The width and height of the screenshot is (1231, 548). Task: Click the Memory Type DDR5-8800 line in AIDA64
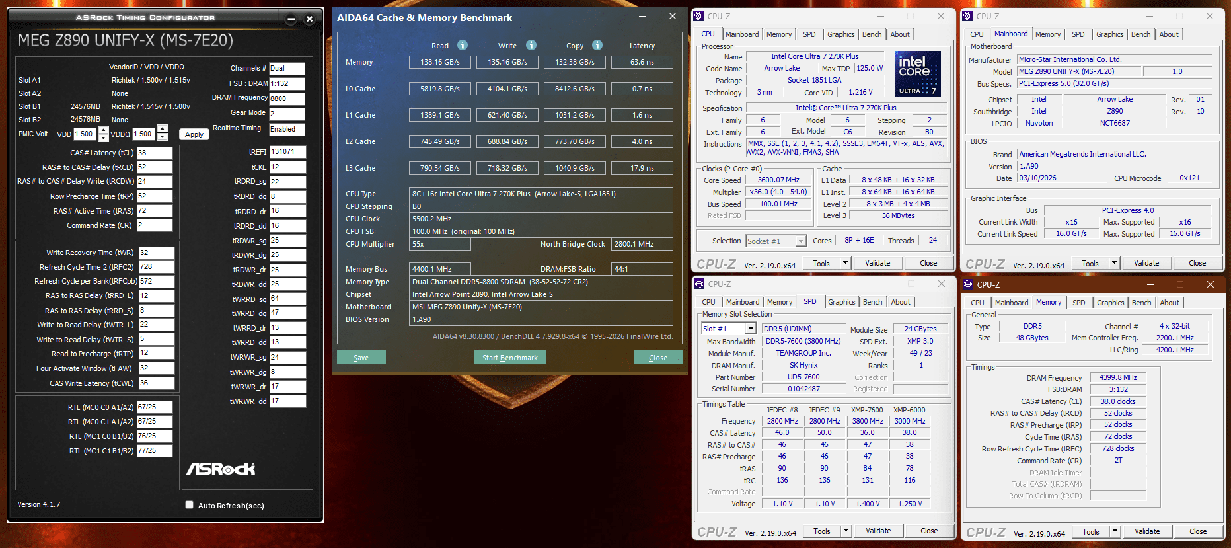click(541, 282)
